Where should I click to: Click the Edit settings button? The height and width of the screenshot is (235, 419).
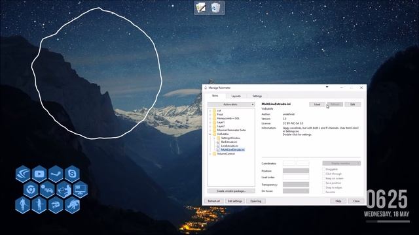pos(235,201)
